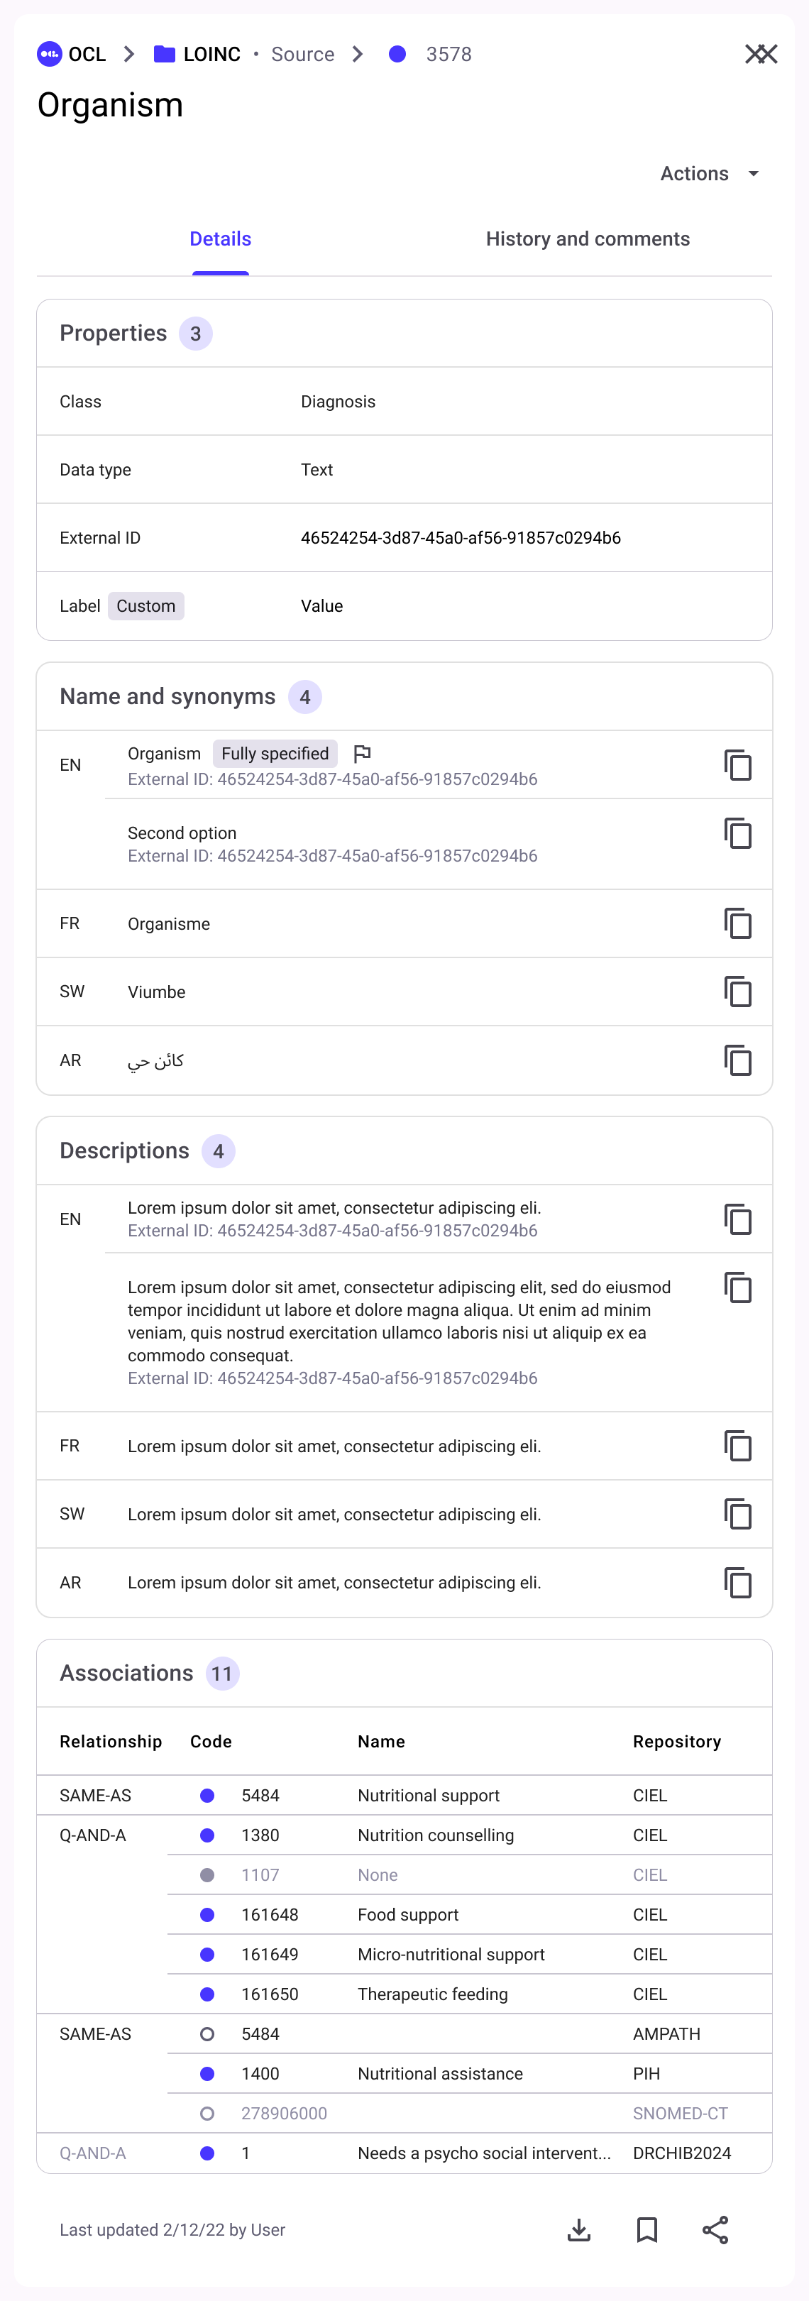809x2301 pixels.
Task: Click the flag icon beside Fully specified
Action: 362,754
